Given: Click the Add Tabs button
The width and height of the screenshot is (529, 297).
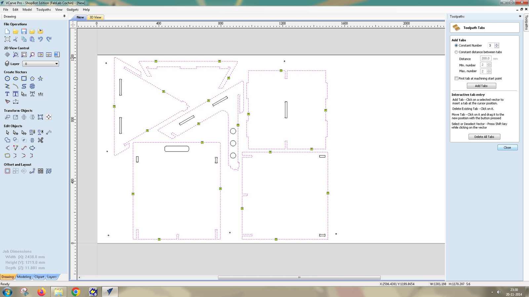Looking at the screenshot, I should (x=481, y=86).
